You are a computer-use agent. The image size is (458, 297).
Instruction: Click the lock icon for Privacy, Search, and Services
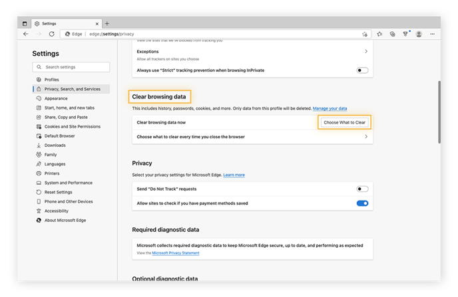tap(39, 89)
